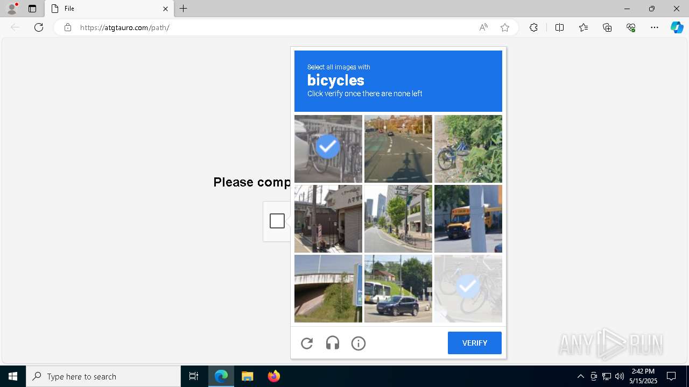View site information lock icon
The height and width of the screenshot is (387, 689).
pyautogui.click(x=67, y=27)
